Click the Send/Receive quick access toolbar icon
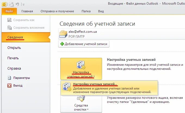Image resolution: width=185 pixels, height=113 pixels. click(x=11, y=4)
